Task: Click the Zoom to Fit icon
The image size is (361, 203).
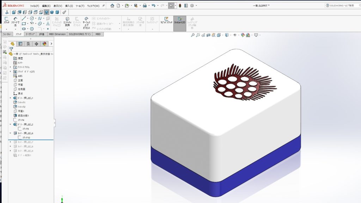Action: coord(193,35)
